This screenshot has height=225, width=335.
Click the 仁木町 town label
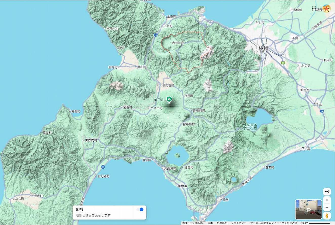168,26
